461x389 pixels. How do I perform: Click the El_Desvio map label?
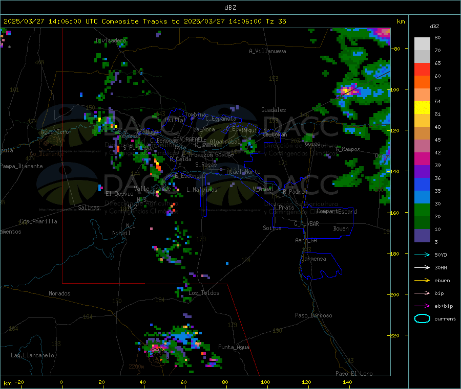pyautogui.click(x=119, y=194)
